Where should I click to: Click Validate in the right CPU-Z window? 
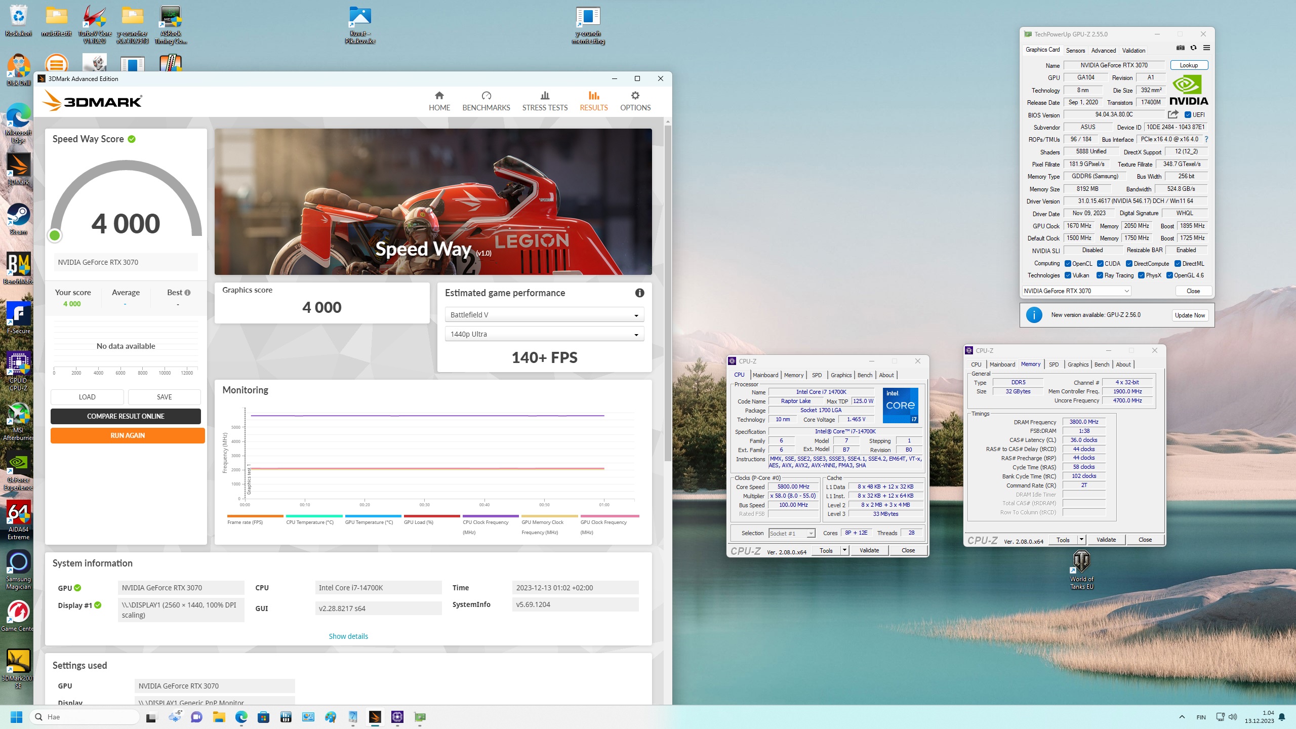tap(1106, 540)
